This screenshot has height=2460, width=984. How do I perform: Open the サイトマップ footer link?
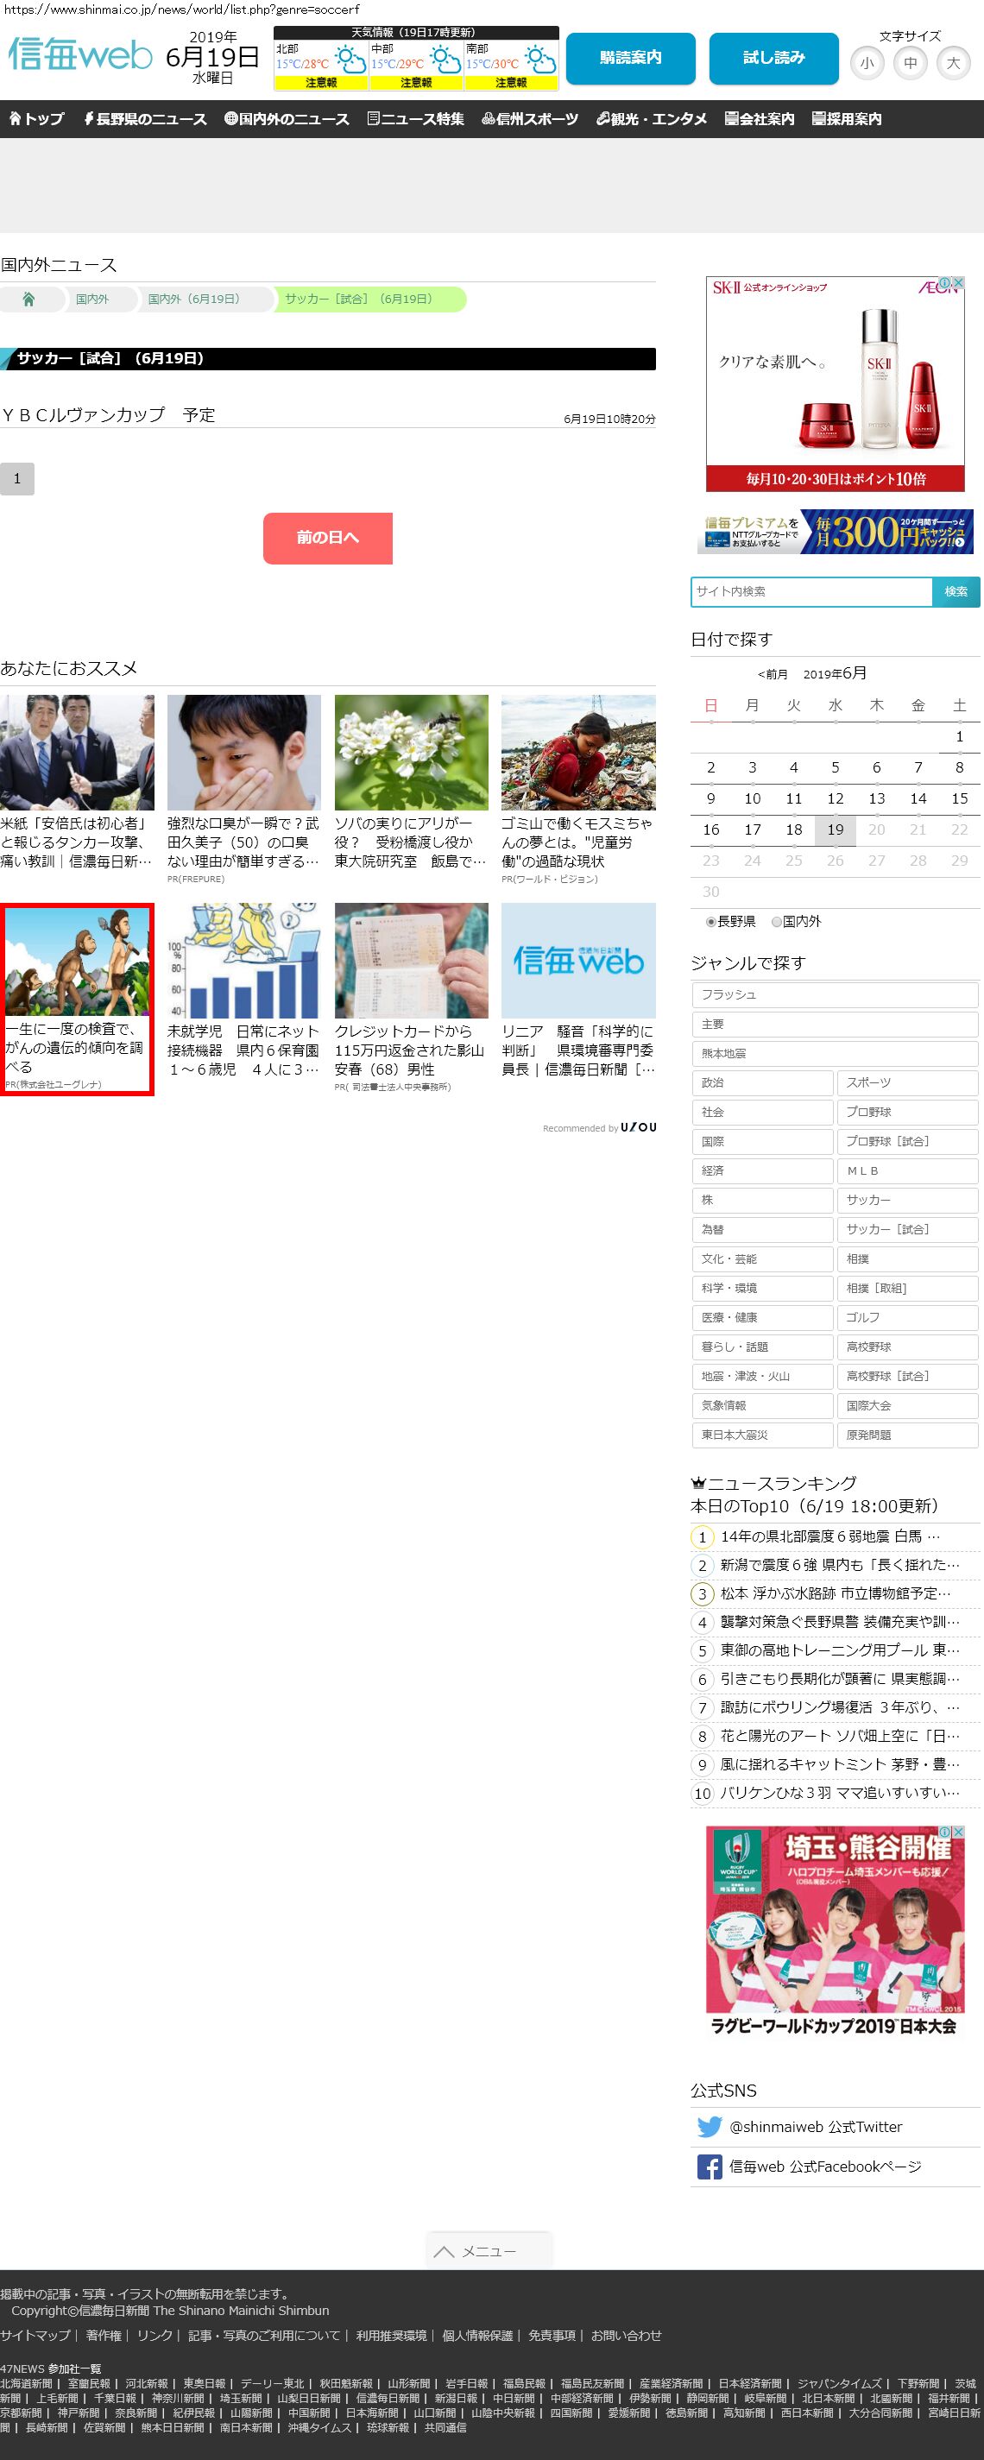(x=35, y=2335)
